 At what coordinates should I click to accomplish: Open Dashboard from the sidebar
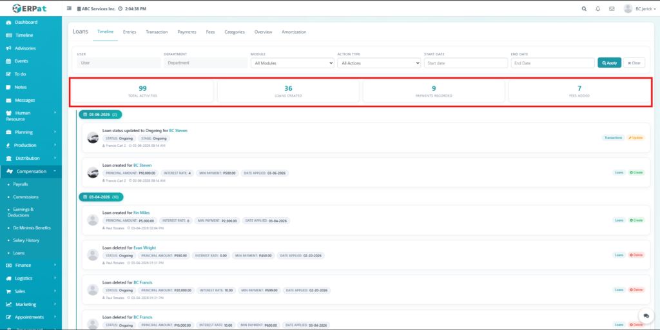pos(26,22)
